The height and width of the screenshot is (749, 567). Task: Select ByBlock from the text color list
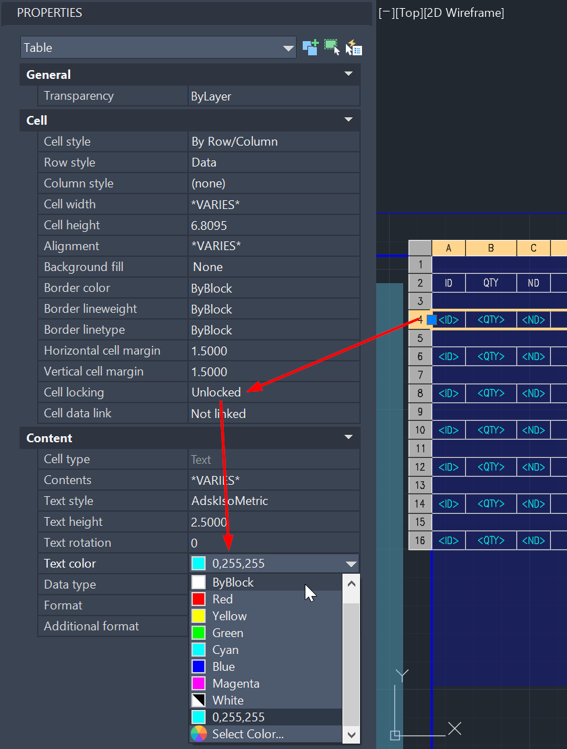[x=232, y=582]
